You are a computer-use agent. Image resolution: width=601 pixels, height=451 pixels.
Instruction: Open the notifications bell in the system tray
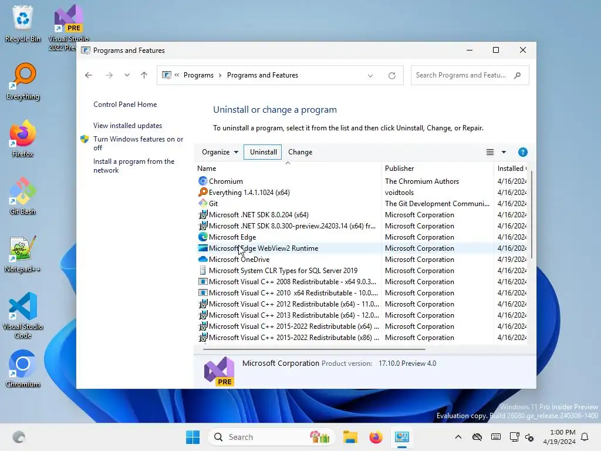(x=585, y=437)
